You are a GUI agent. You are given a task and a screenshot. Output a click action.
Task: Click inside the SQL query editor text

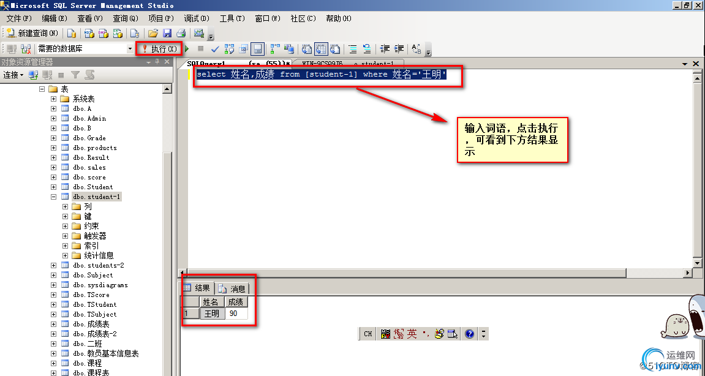tap(322, 74)
